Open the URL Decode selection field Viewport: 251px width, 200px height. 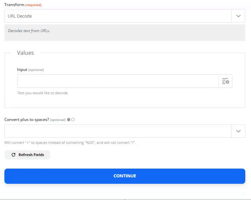pos(118,16)
